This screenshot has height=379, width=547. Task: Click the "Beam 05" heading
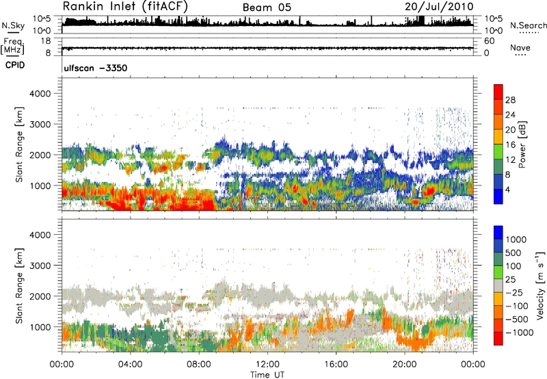click(267, 8)
